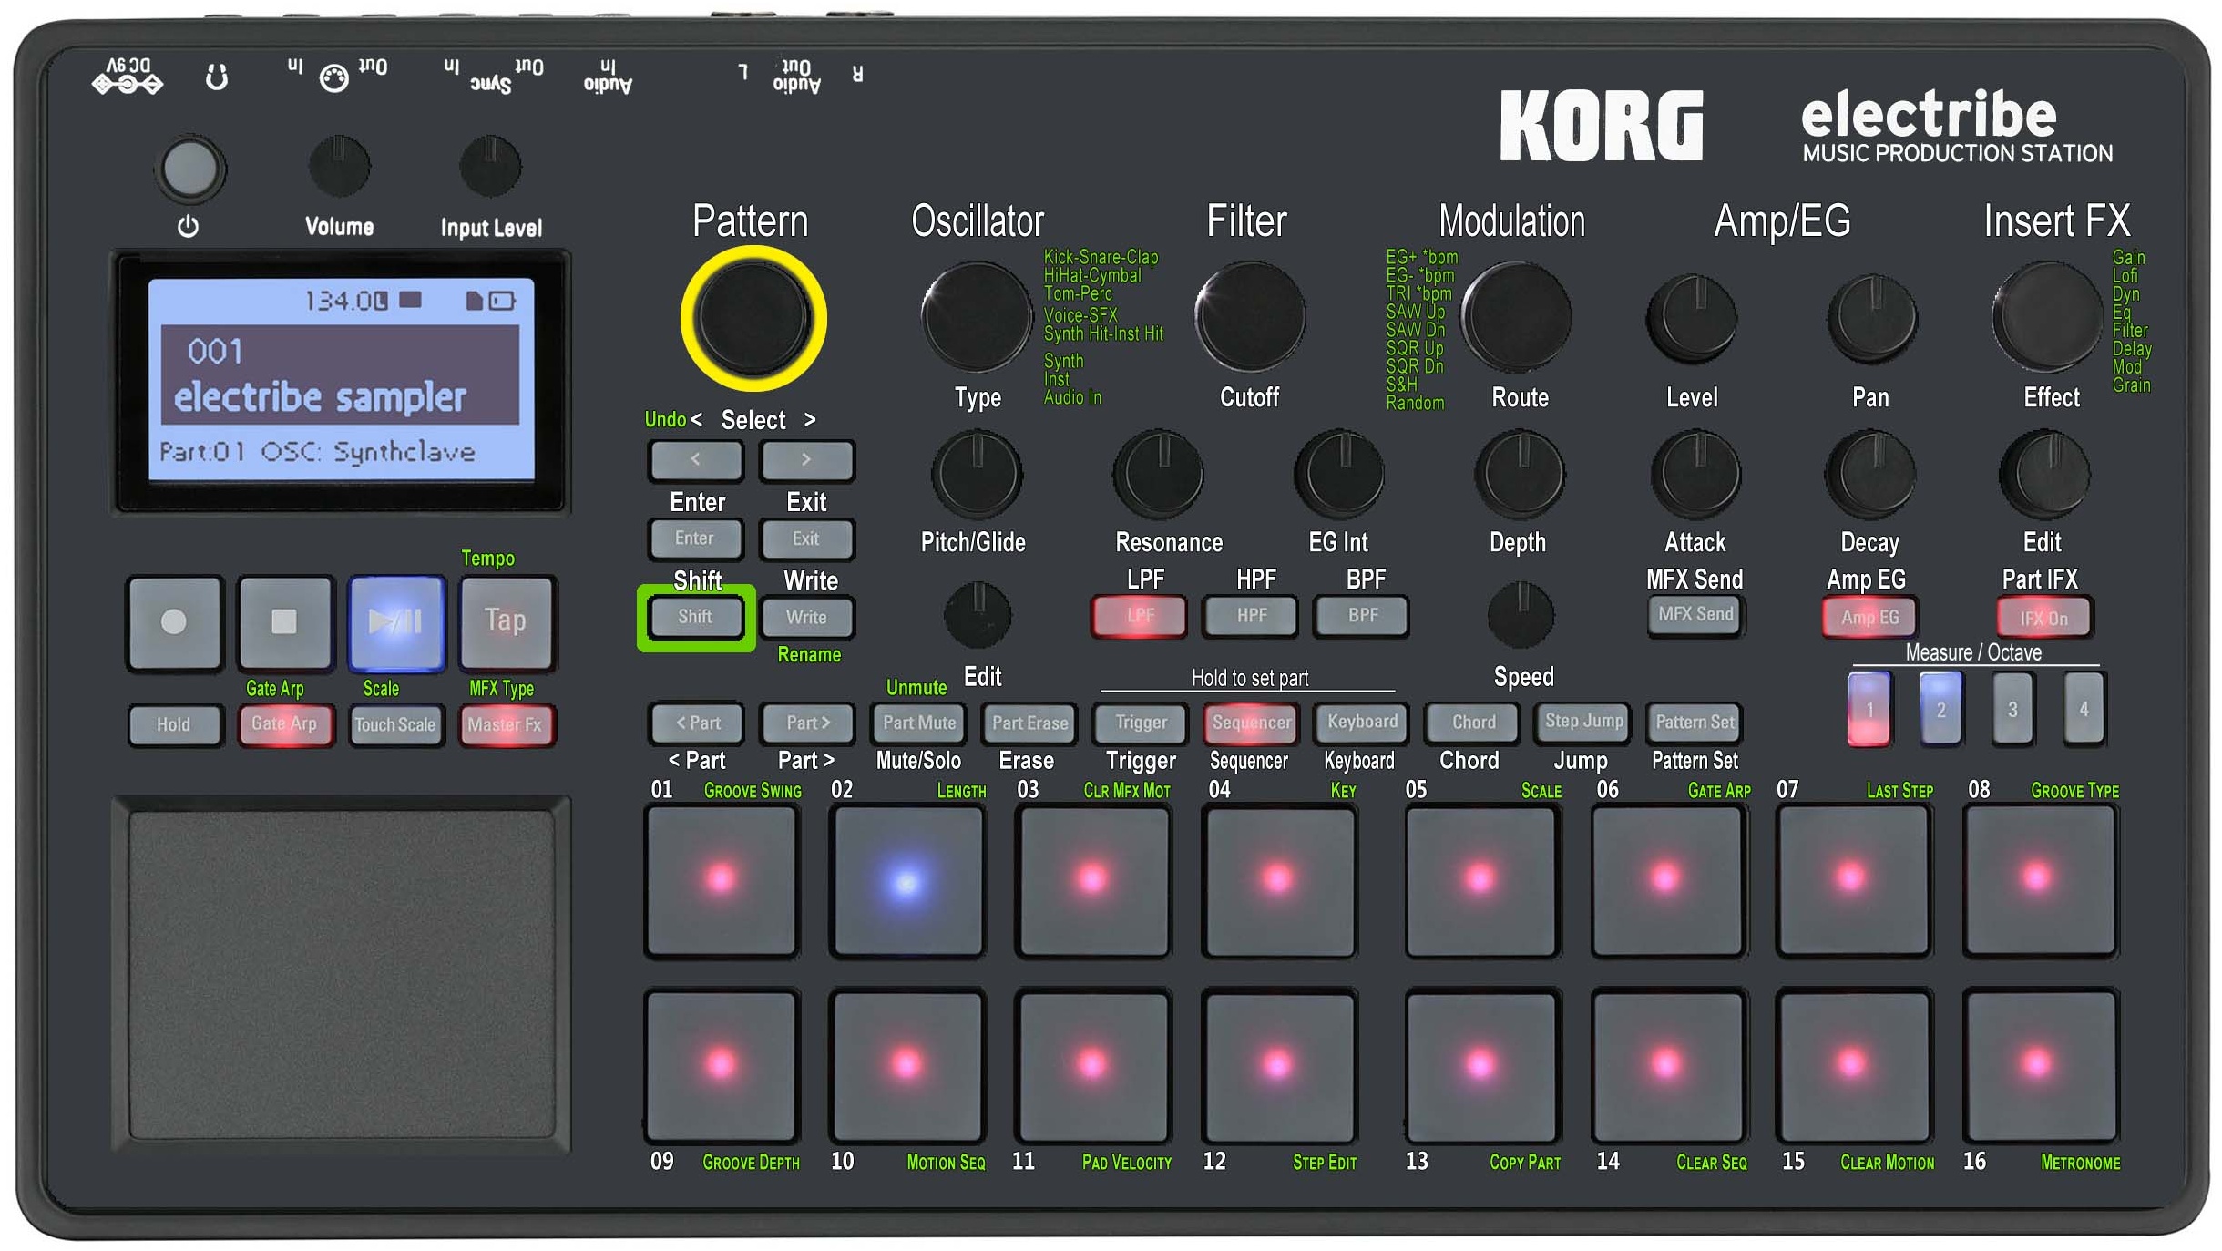Tap the blue-lit pad 02 Length

907,880
